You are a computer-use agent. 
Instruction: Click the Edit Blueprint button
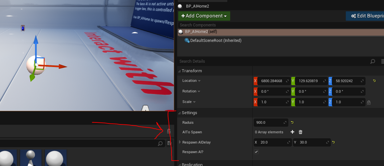(x=365, y=16)
